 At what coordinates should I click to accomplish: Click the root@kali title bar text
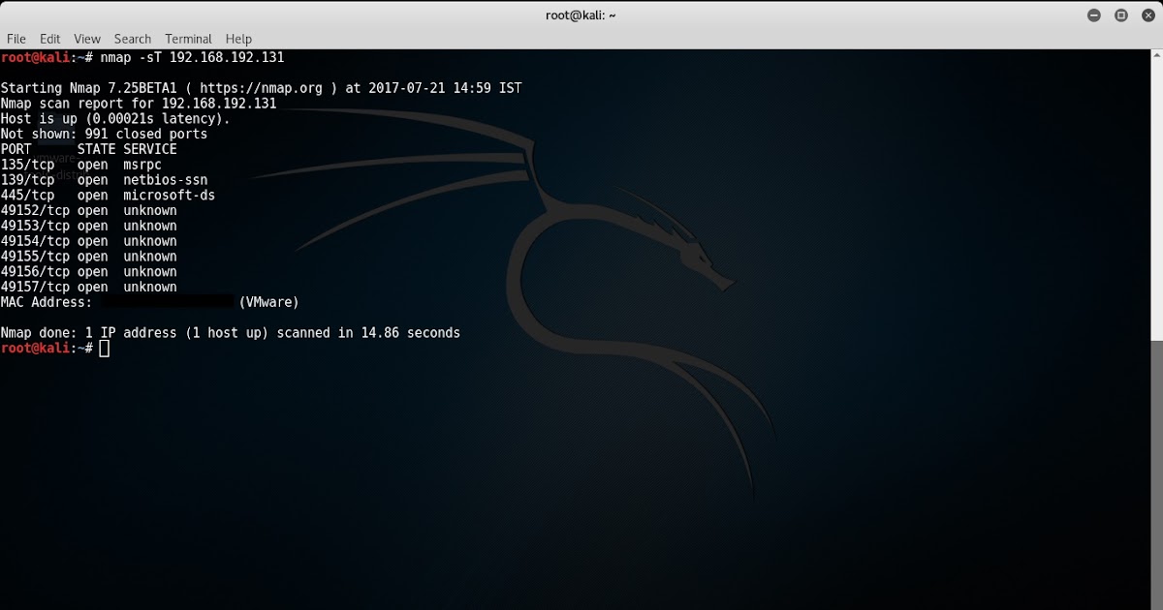[579, 15]
